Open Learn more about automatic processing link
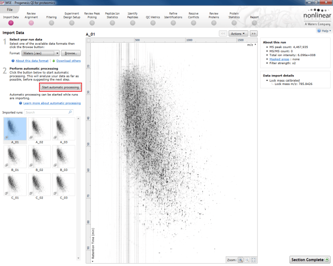This screenshot has width=333, height=266. point(52,103)
